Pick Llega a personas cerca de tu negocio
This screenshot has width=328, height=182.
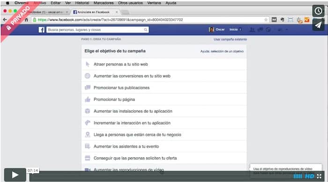[x=164, y=135]
